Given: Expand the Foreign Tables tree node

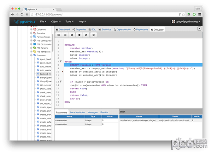Looking at the screenshot, I should pos(31,37).
